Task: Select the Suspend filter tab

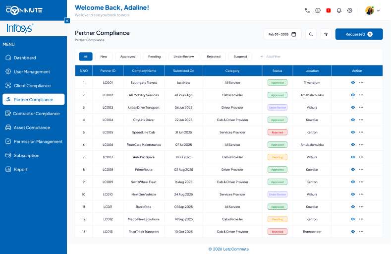Action: (x=240, y=57)
